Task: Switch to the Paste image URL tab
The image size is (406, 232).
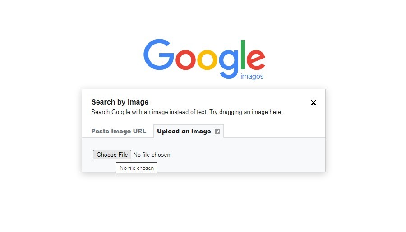Action: pos(119,131)
